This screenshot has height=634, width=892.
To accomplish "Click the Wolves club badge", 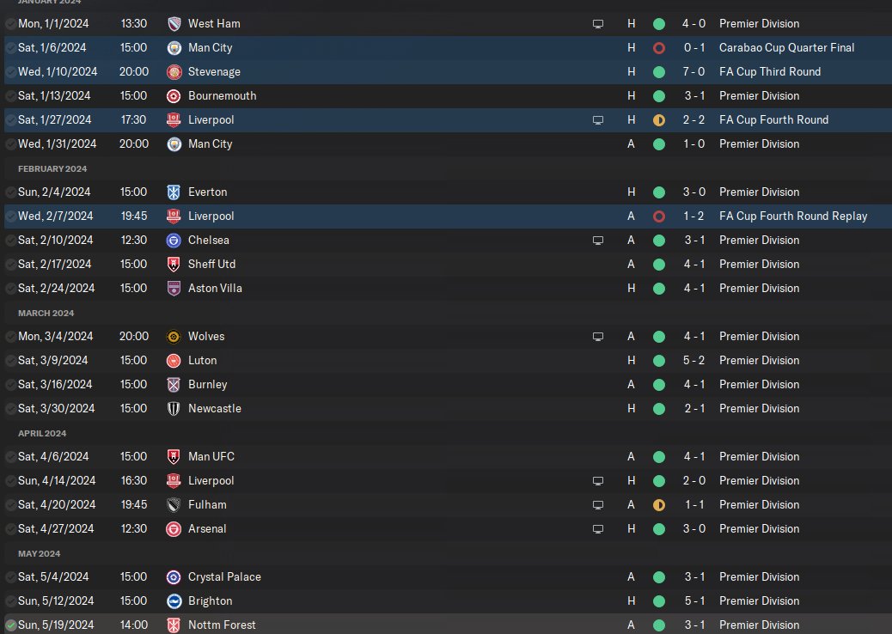I will [174, 337].
